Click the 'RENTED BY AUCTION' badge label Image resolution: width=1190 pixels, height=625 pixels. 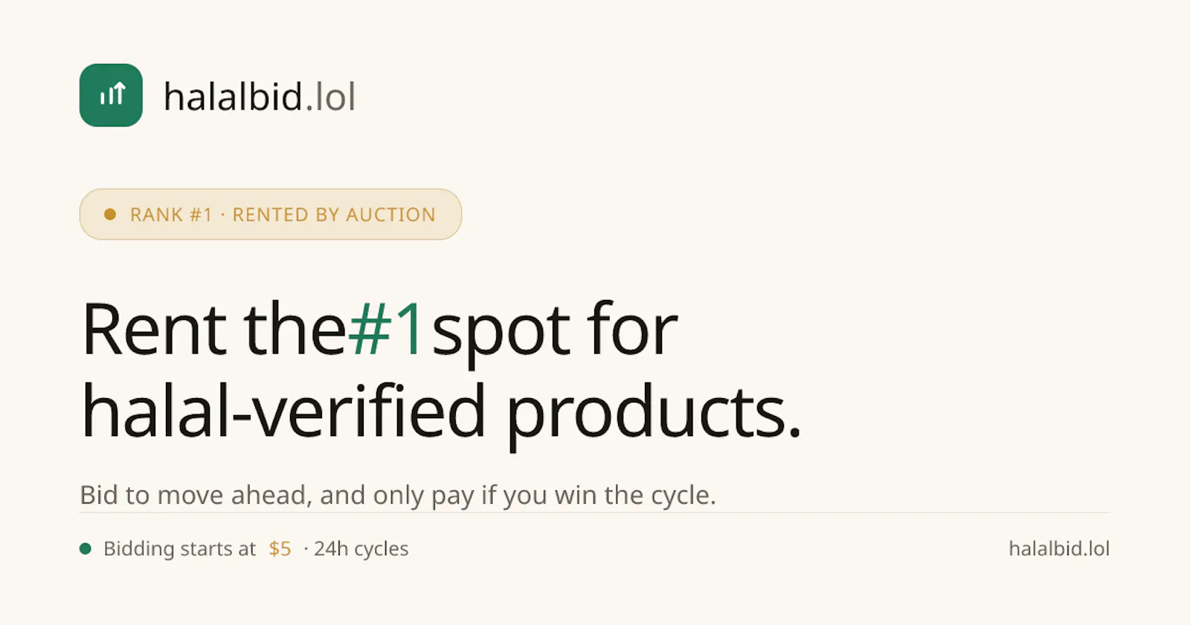(334, 214)
